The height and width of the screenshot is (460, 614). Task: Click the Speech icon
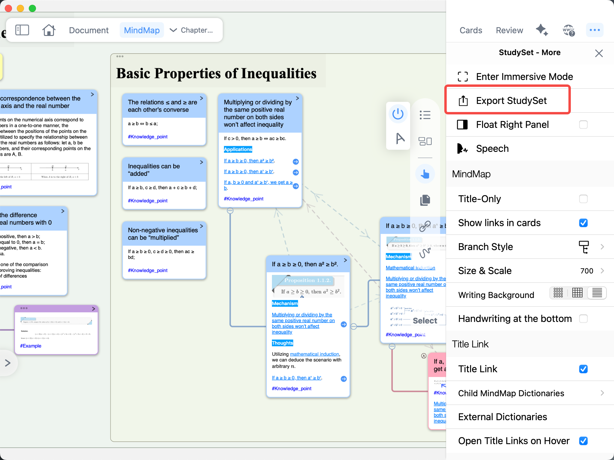coord(462,149)
